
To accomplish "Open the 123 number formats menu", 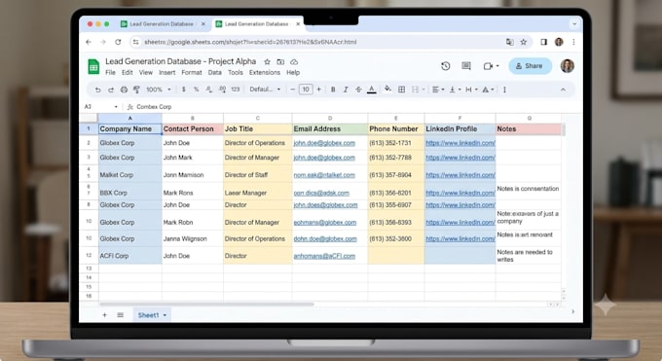I will [236, 90].
